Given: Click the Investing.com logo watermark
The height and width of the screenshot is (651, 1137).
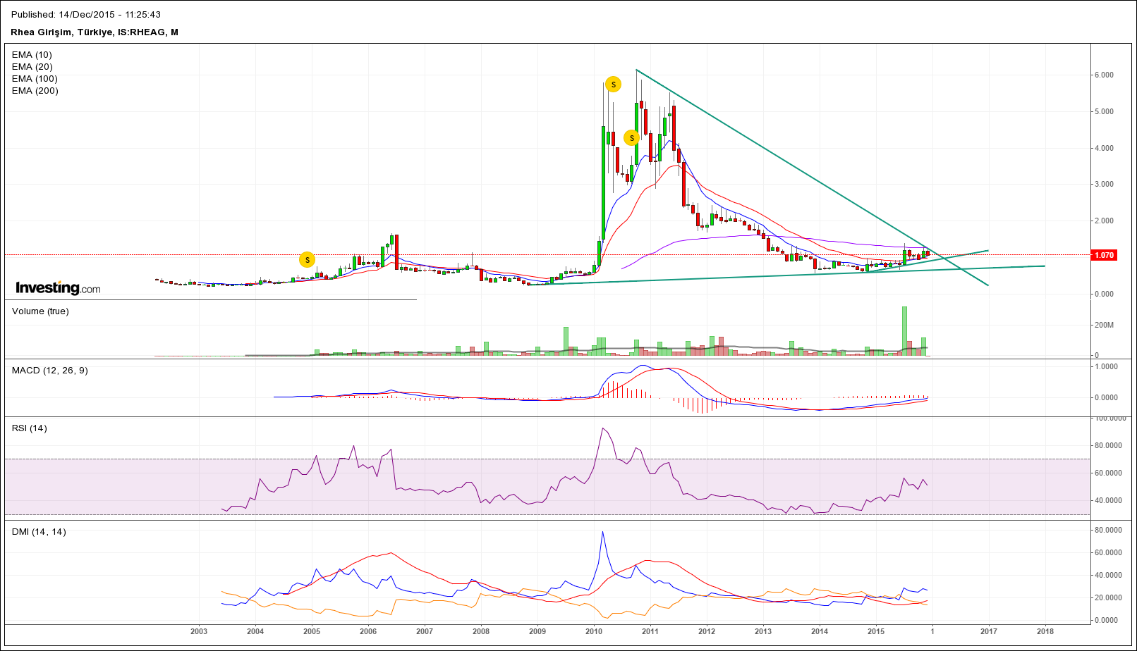Looking at the screenshot, I should (58, 288).
